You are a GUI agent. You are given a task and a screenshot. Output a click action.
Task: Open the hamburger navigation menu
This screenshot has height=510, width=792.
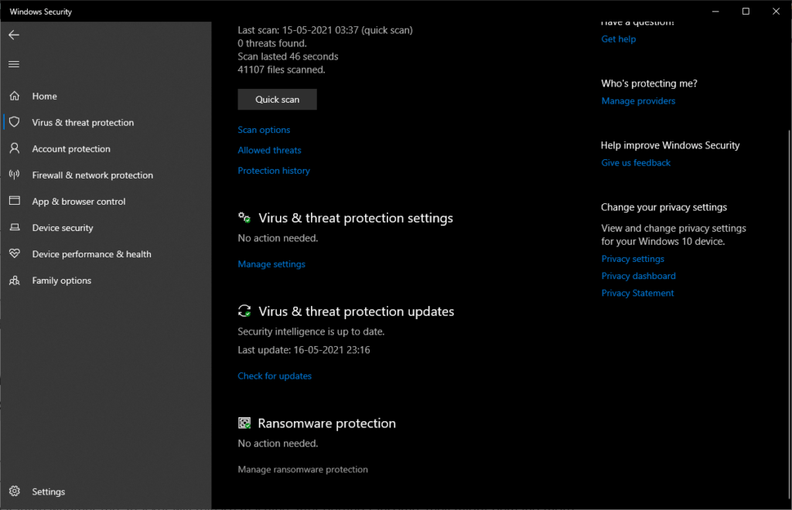[x=13, y=64]
